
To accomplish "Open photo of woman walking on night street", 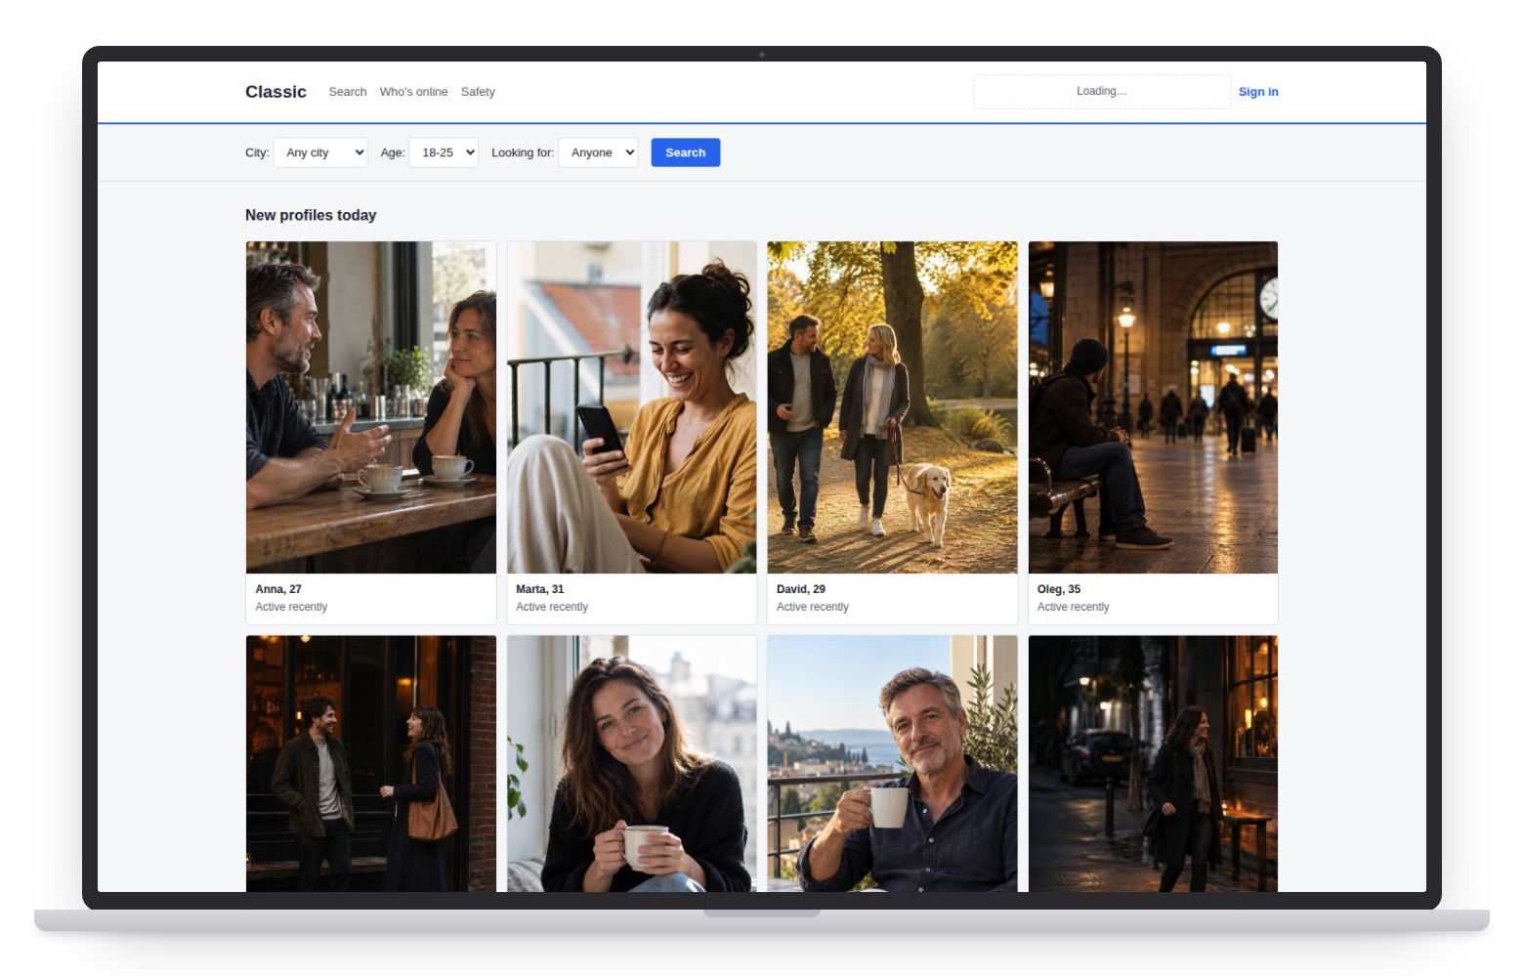I will click(1154, 764).
